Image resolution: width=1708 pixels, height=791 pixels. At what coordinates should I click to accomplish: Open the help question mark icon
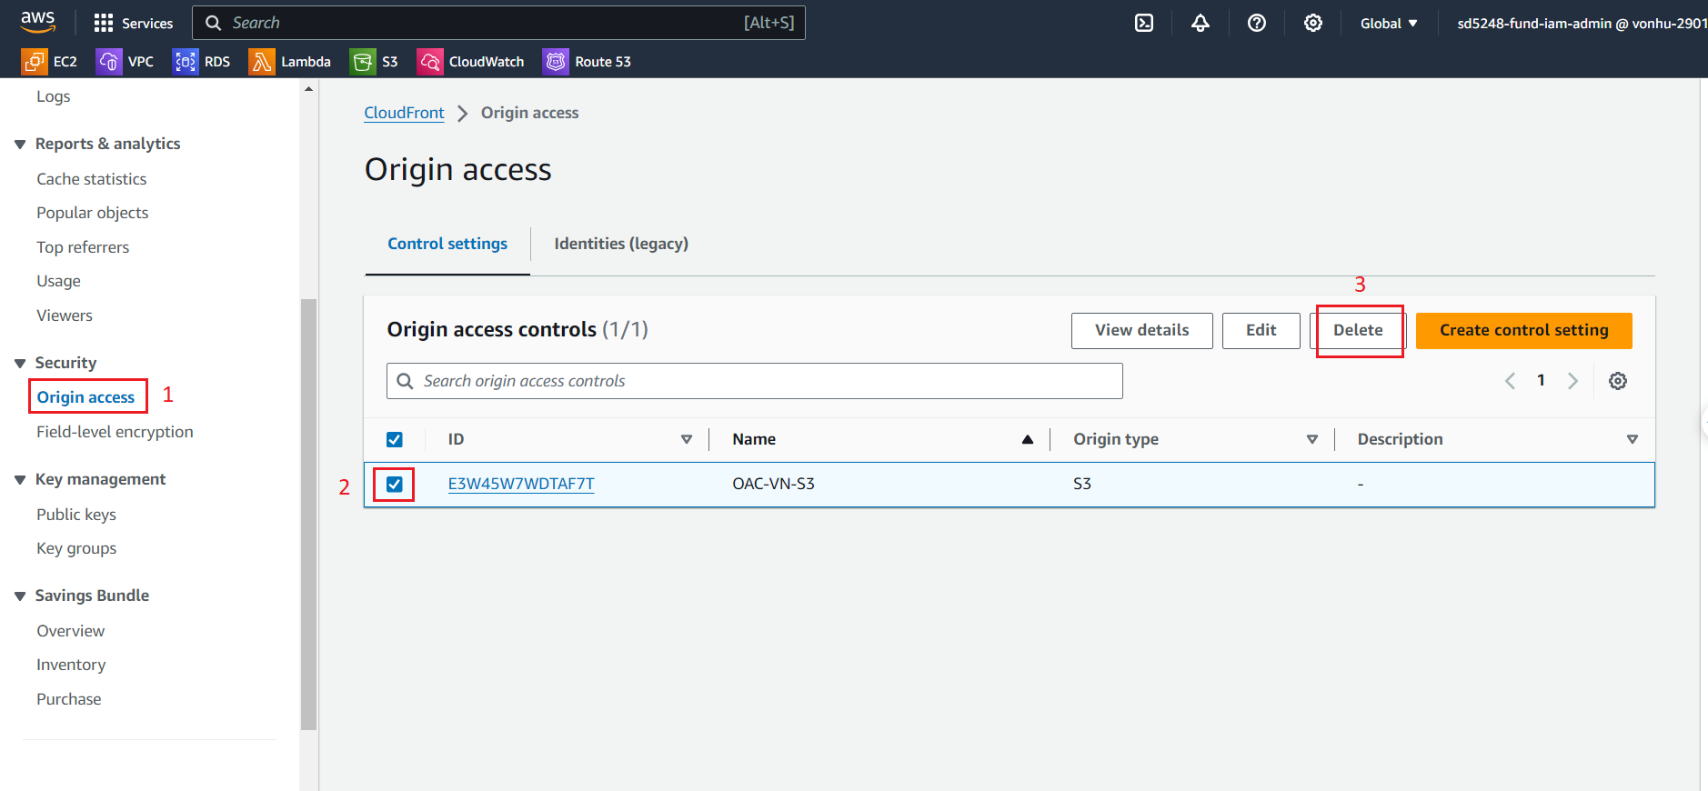(x=1257, y=24)
